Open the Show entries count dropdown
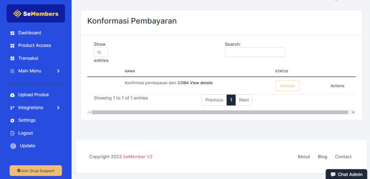 (x=101, y=52)
